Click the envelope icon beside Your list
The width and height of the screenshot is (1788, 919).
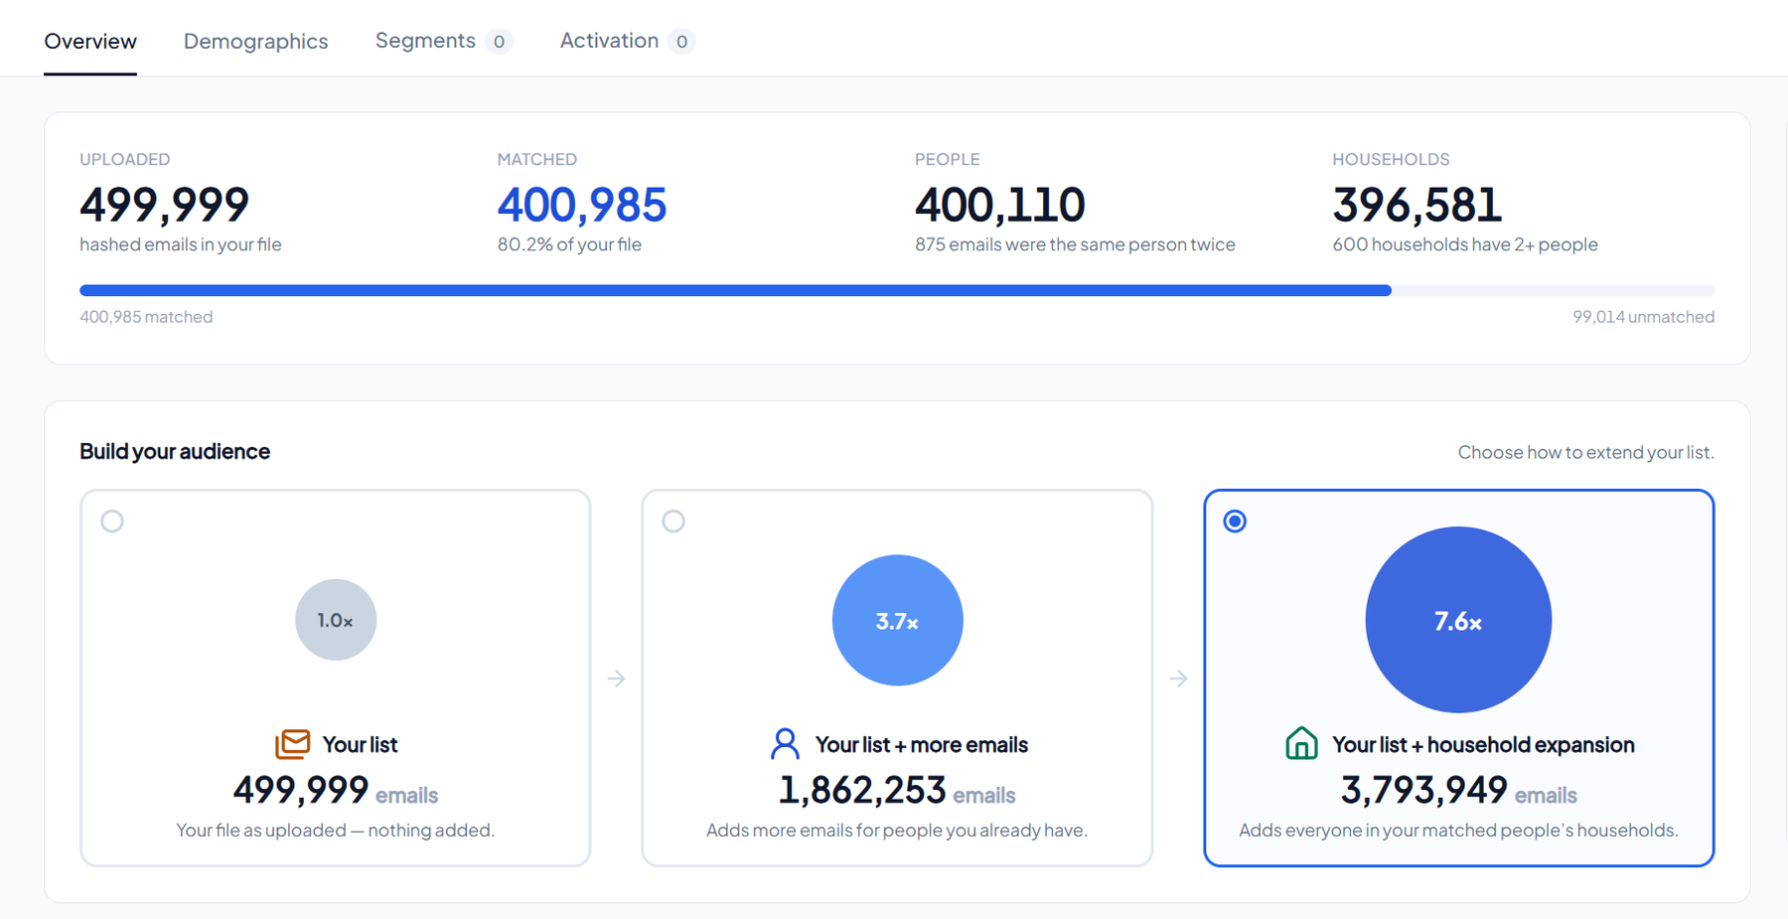pos(293,744)
